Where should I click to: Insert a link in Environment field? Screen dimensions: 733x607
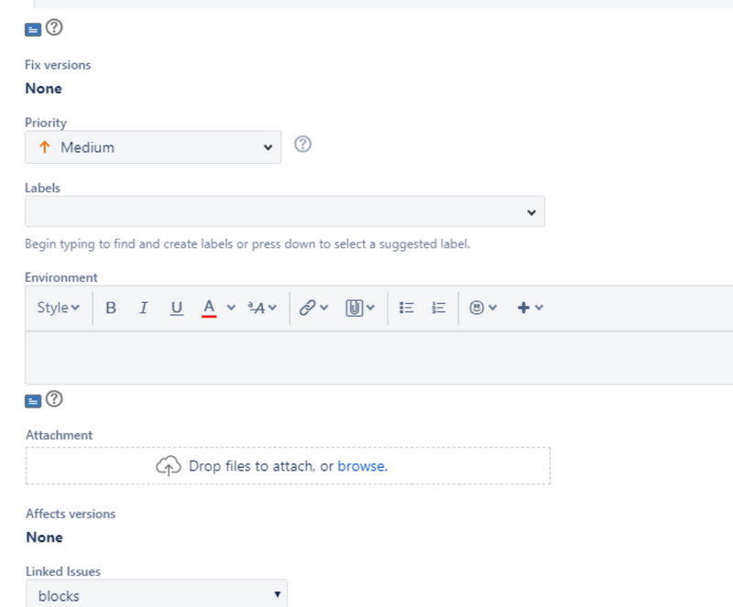coord(308,309)
